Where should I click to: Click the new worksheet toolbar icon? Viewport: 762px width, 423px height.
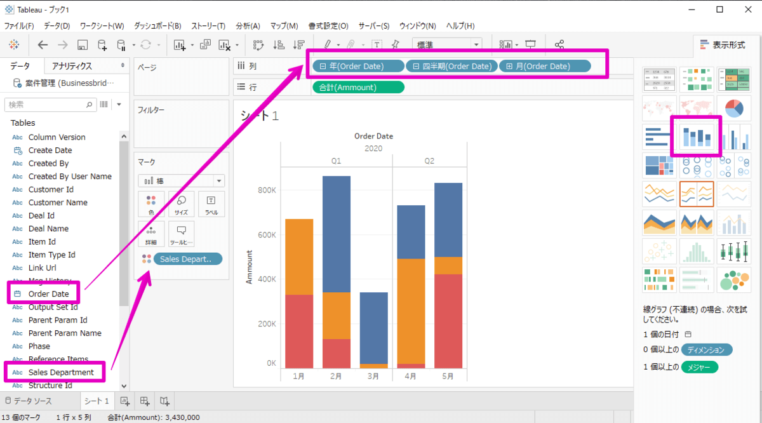pos(179,44)
